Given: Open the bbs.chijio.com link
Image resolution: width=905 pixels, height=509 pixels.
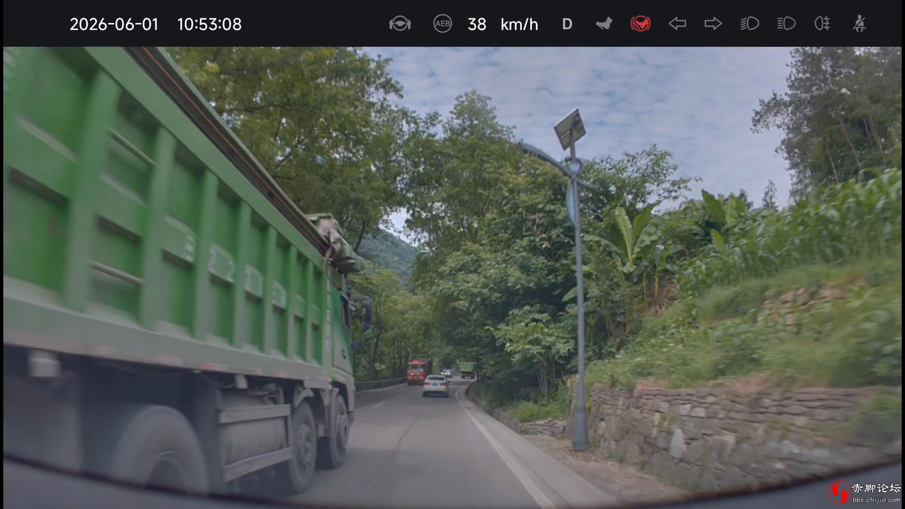Looking at the screenshot, I should 876,500.
